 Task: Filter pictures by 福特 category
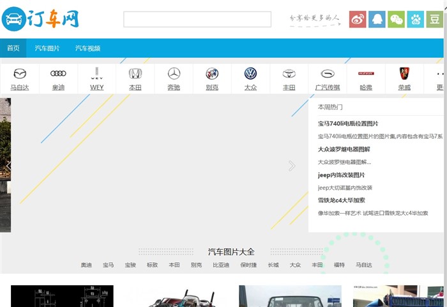339,265
